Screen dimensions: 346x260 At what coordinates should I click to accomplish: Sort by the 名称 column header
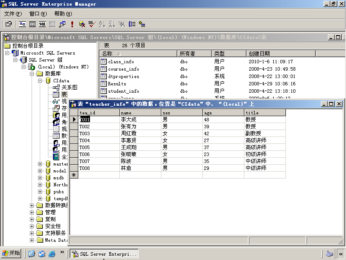coord(138,53)
